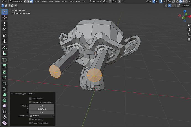This screenshot has width=191, height=127.
Task: Open the Edit Mode dropdown
Action: (15, 1)
